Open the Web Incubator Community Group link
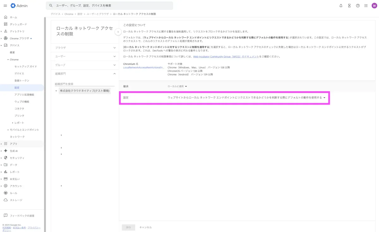379x232 pixels. (226, 57)
